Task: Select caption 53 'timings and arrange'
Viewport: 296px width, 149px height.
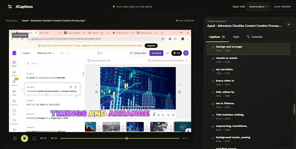Action: coord(248,49)
